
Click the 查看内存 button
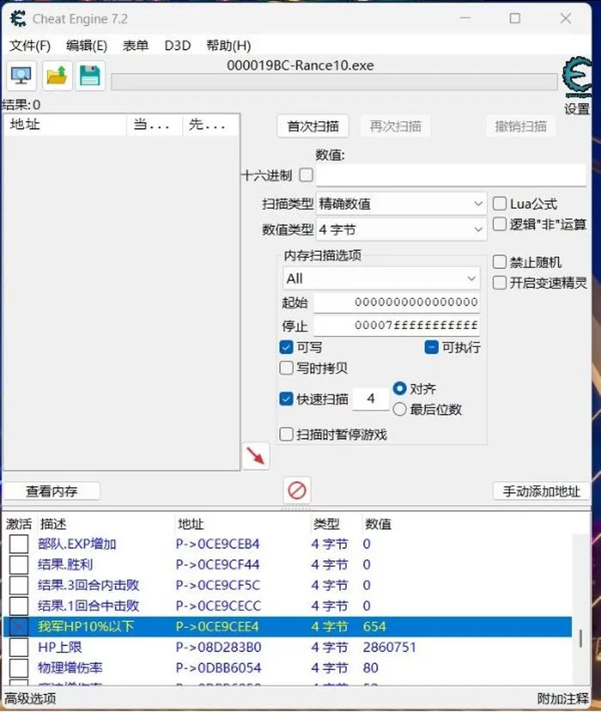coord(52,491)
